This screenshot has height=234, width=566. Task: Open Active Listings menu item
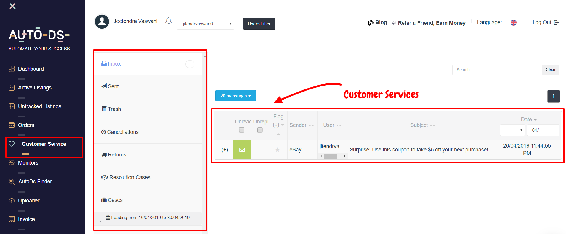(35, 88)
